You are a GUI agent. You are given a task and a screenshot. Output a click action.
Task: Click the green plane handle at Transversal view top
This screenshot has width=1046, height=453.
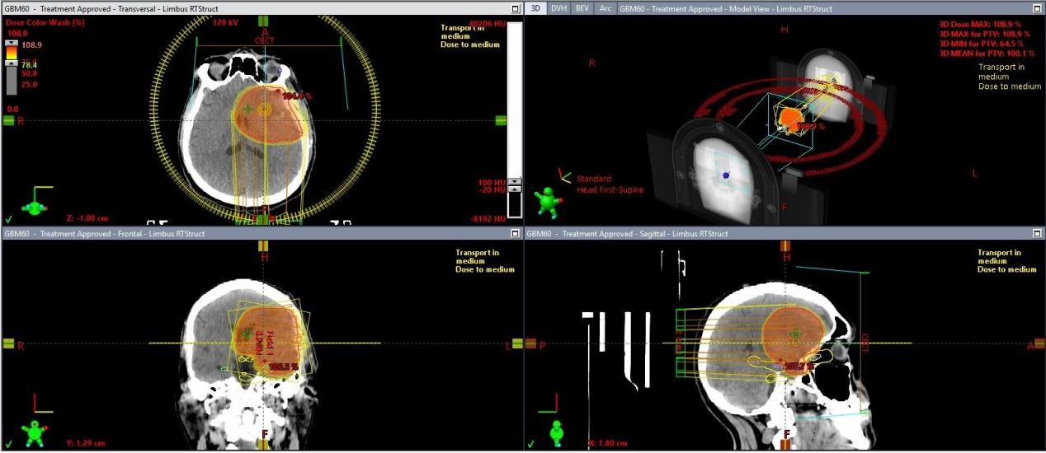tap(262, 21)
